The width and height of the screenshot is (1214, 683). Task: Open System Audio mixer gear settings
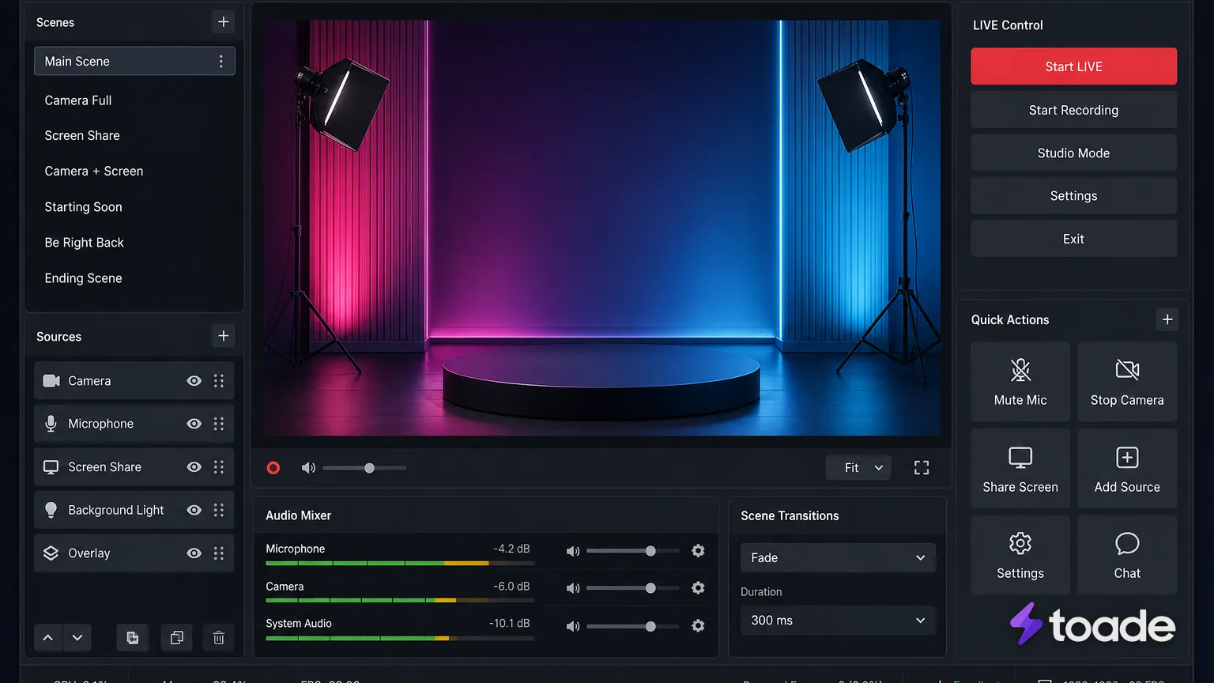pos(698,625)
